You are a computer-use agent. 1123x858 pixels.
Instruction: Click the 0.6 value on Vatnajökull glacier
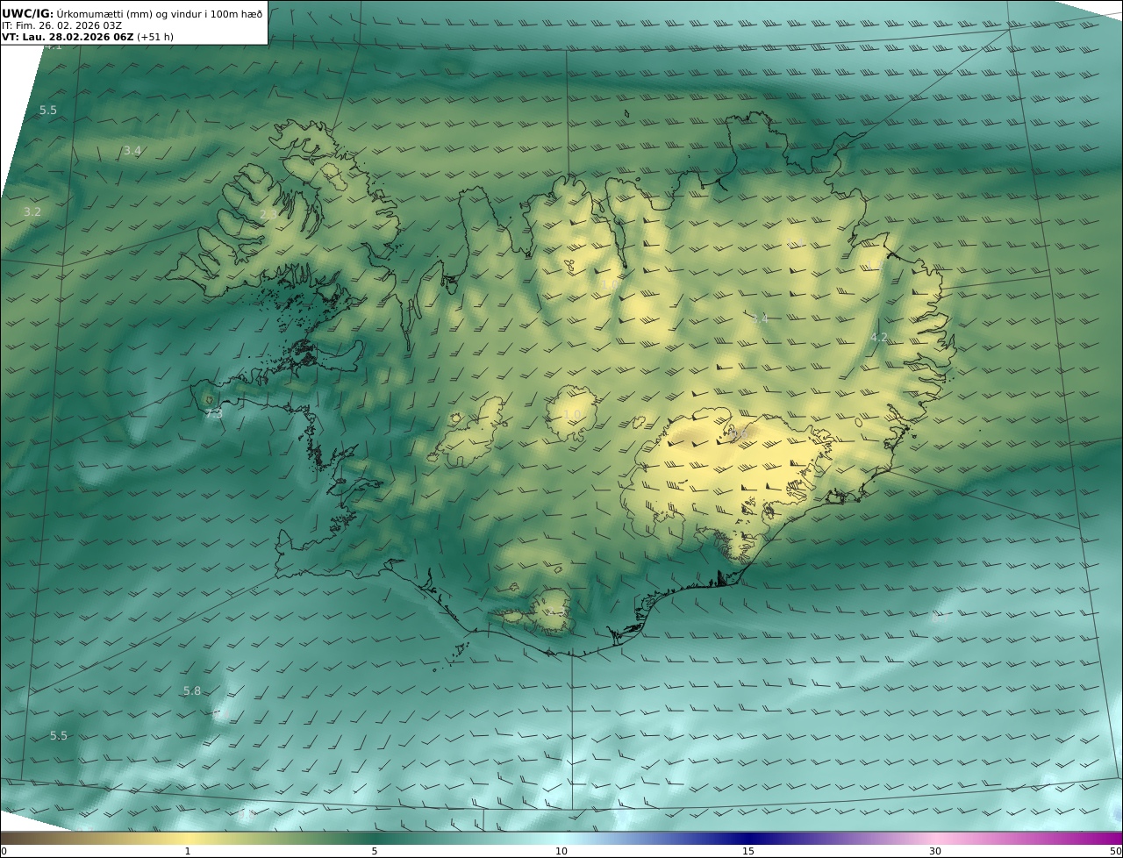pos(738,433)
